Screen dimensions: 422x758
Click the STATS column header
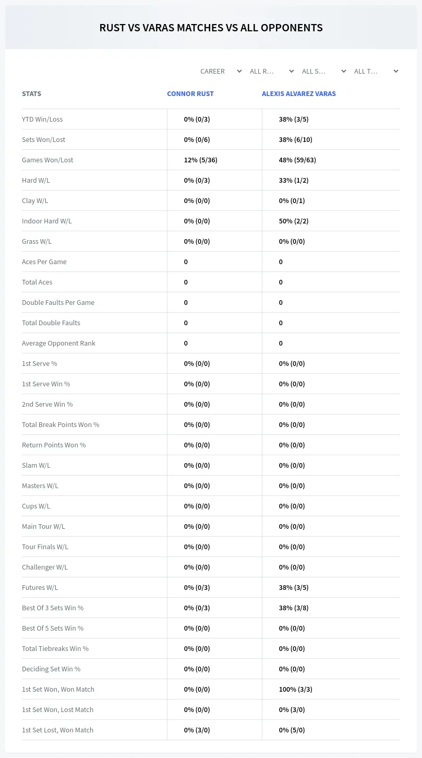click(x=31, y=94)
